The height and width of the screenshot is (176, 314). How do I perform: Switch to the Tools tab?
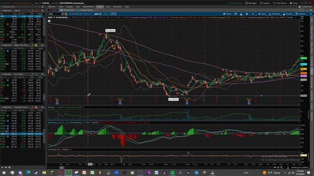tap(108, 6)
